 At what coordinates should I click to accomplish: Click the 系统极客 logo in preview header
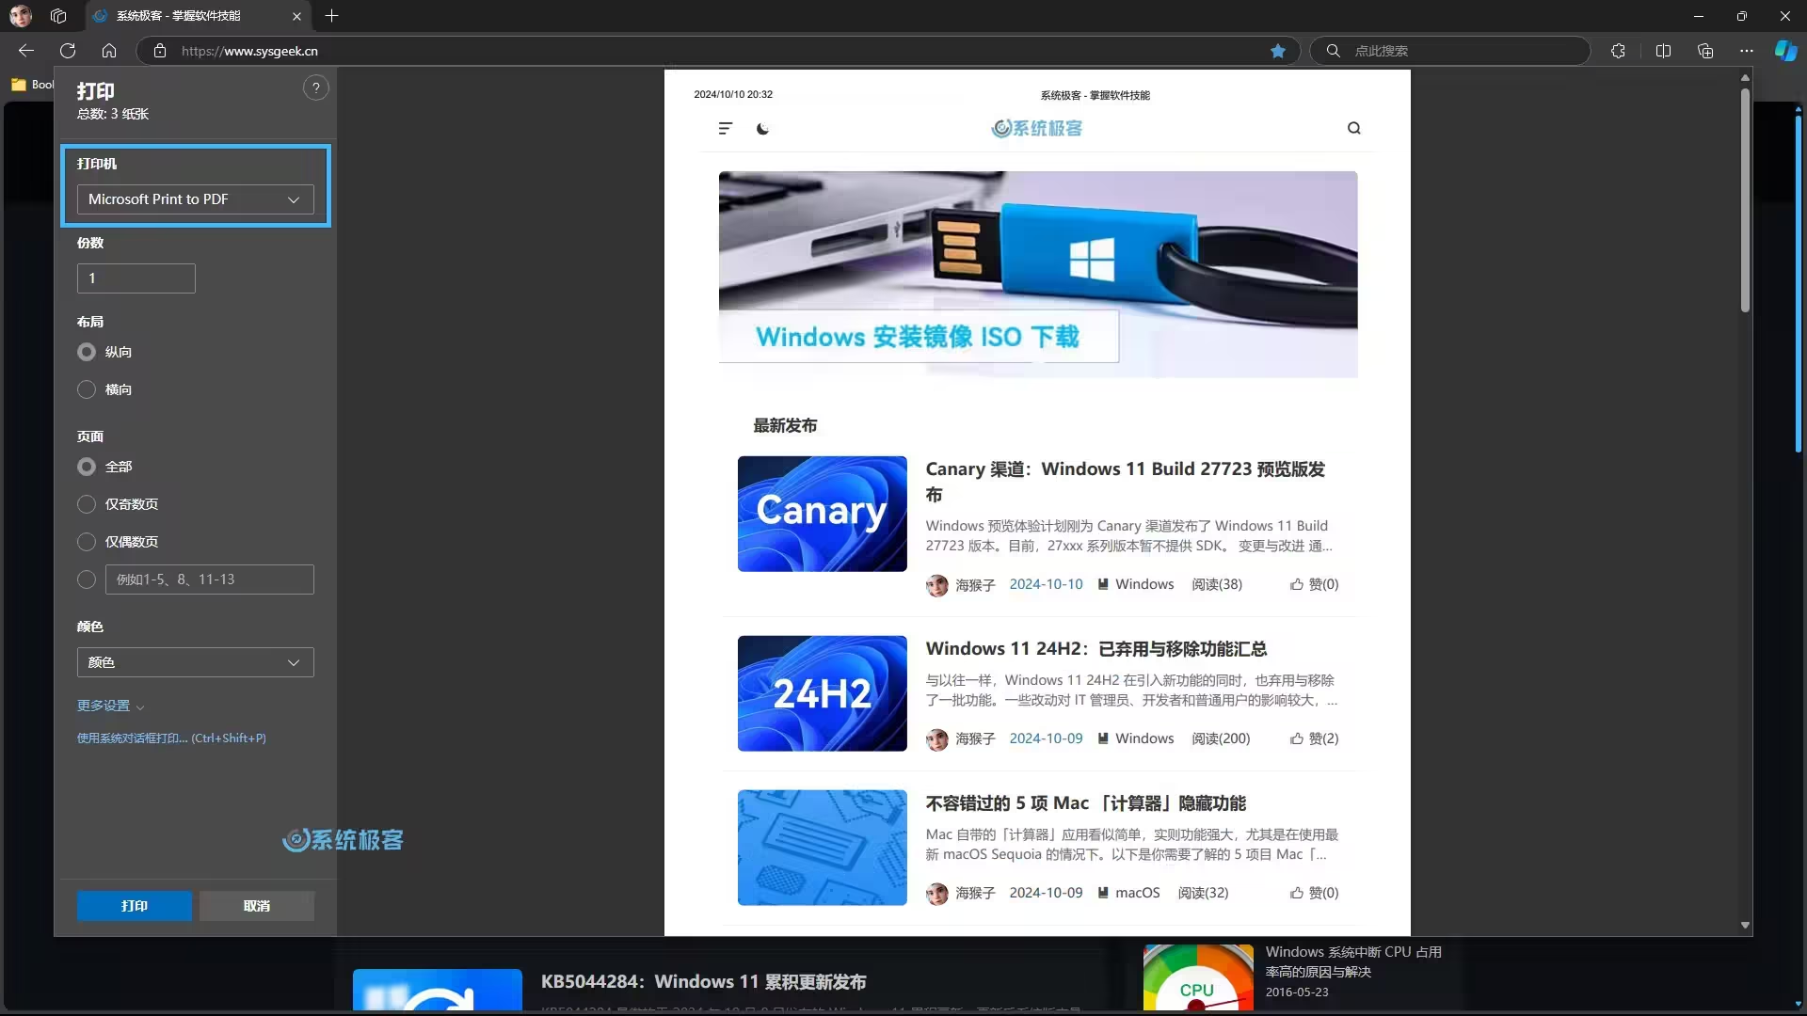[1036, 128]
